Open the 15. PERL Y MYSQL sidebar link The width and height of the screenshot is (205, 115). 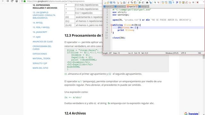[41, 27]
